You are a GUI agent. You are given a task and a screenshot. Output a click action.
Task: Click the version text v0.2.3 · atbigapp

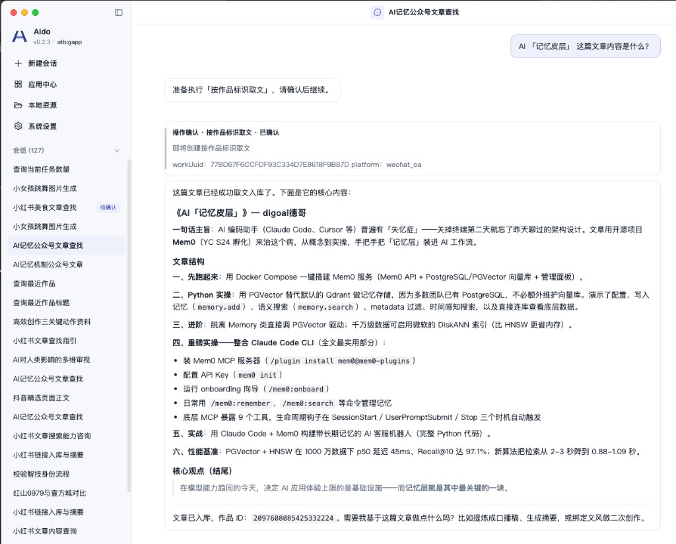[57, 42]
